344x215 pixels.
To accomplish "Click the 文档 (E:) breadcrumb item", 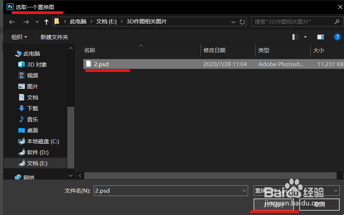I will [106, 22].
